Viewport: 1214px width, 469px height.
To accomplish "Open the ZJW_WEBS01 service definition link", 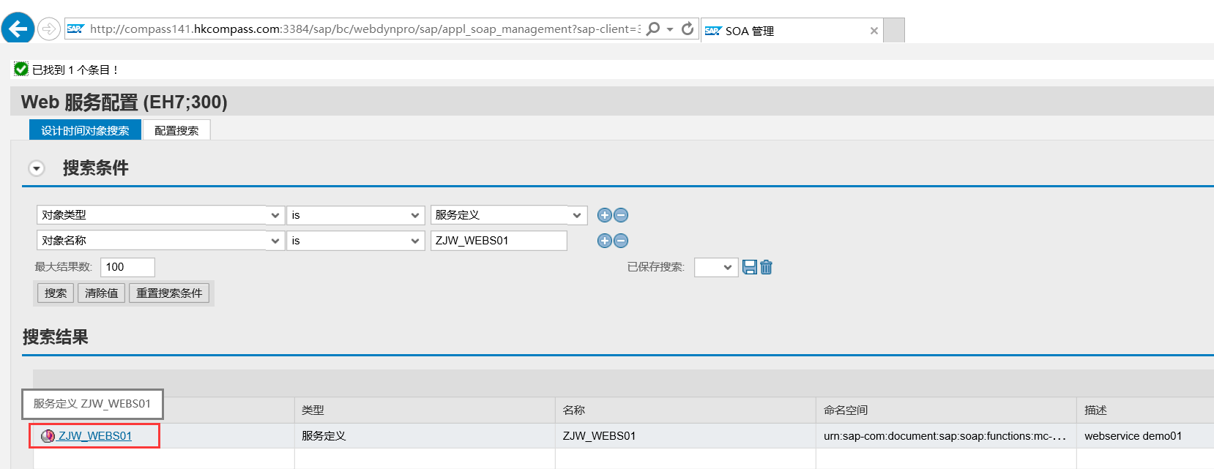I will click(x=95, y=436).
